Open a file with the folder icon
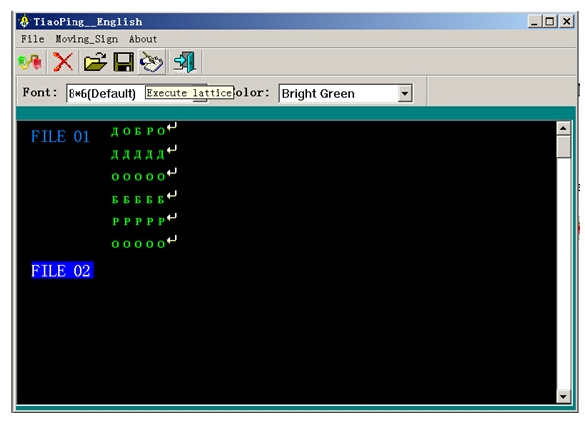 [x=95, y=62]
